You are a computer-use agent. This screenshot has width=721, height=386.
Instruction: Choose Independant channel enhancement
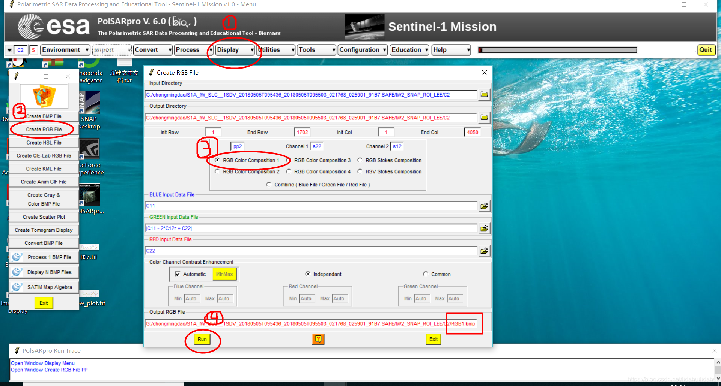(307, 274)
